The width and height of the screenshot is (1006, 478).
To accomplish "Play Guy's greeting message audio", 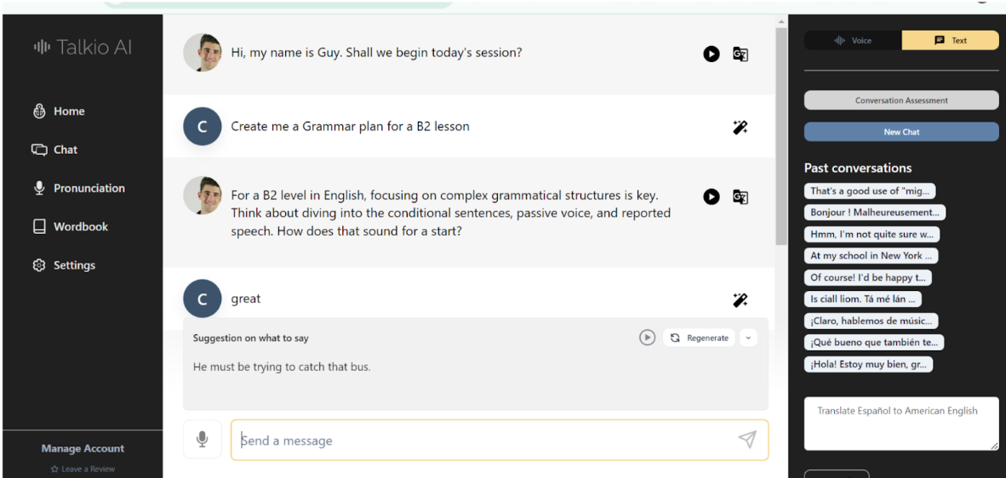I will point(712,54).
